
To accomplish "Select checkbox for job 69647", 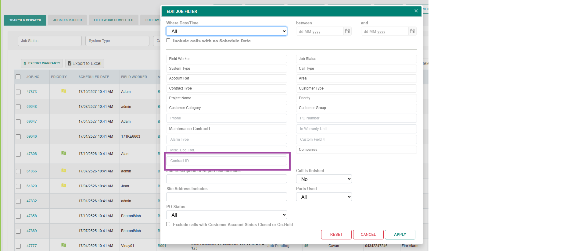I will pyautogui.click(x=18, y=122).
